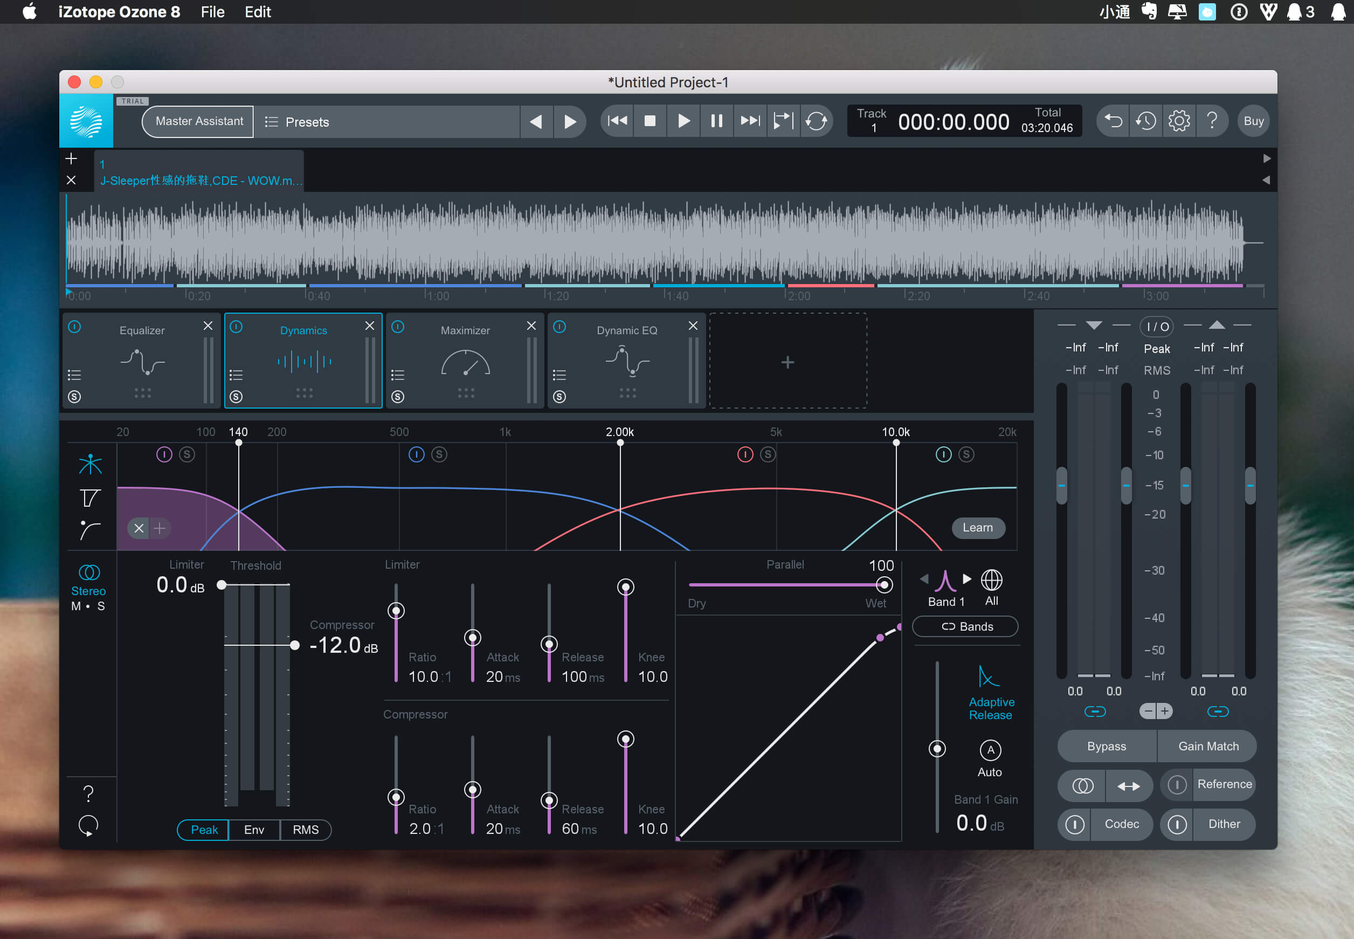Toggle loop region playback icon
Image resolution: width=1354 pixels, height=939 pixels.
pos(784,121)
